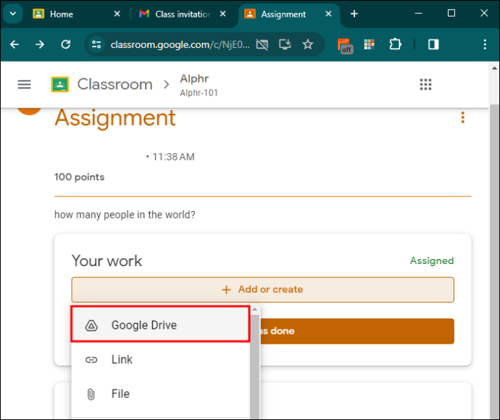Viewport: 500px width, 420px height.
Task: Open the colorful grid extension
Action: pos(370,44)
